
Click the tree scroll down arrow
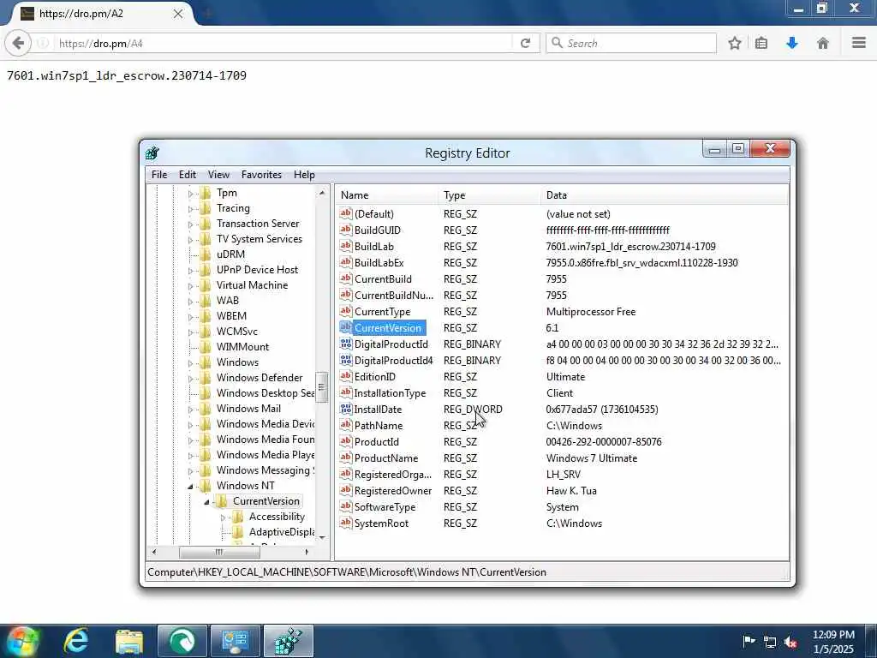coord(322,538)
